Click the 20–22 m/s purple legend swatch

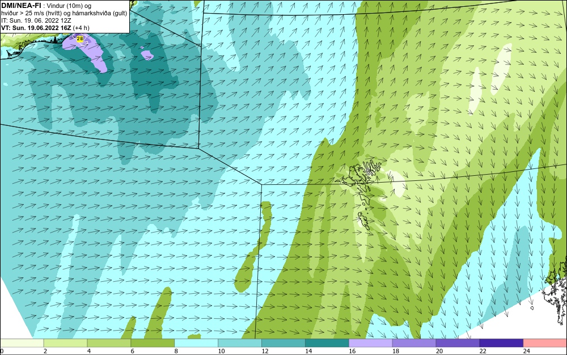[458, 343]
